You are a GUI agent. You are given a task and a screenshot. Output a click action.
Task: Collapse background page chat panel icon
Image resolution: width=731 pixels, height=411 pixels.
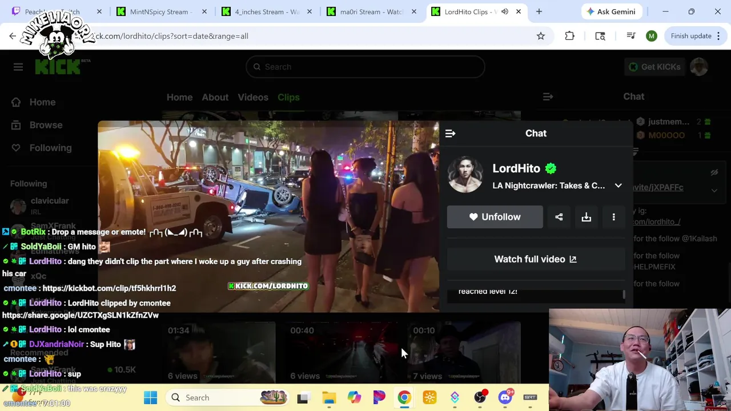(548, 96)
